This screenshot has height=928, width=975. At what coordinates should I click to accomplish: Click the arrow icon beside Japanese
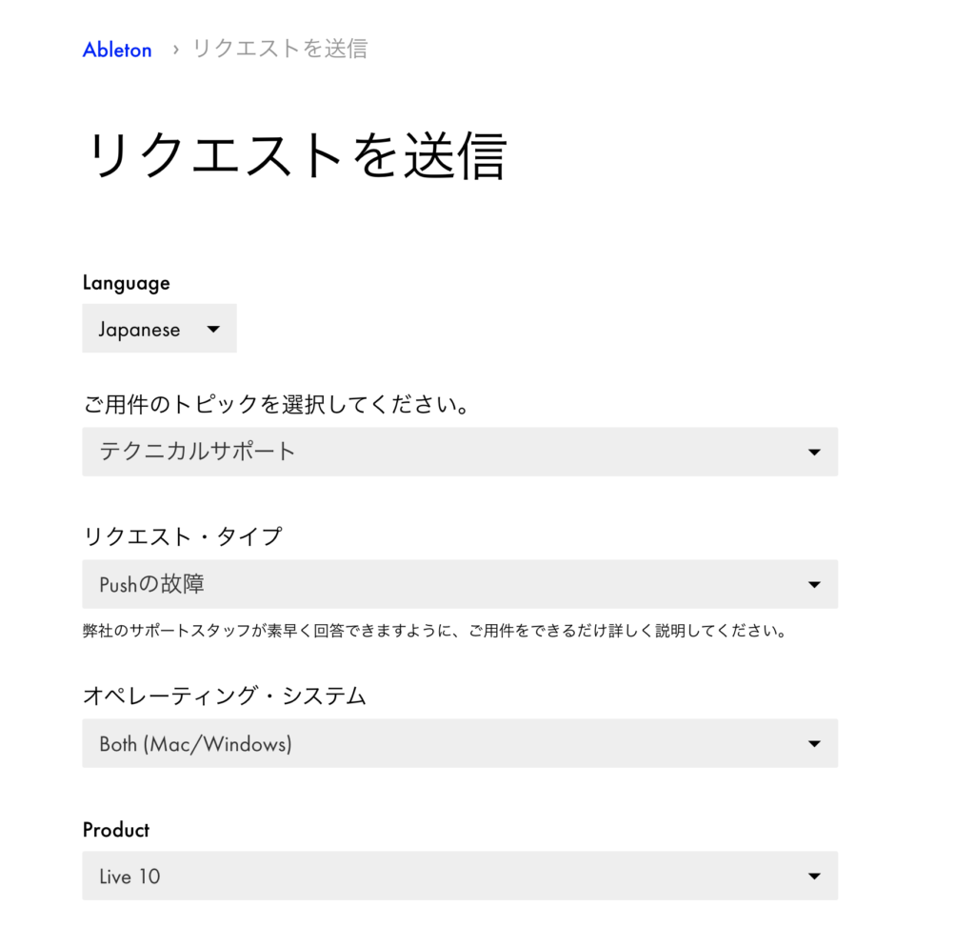[x=213, y=329]
